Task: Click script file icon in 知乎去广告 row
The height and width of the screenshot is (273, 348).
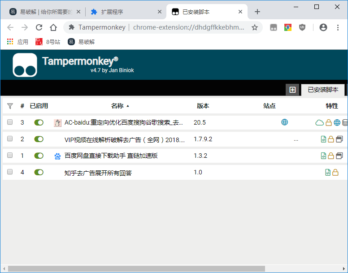Action: click(x=328, y=172)
